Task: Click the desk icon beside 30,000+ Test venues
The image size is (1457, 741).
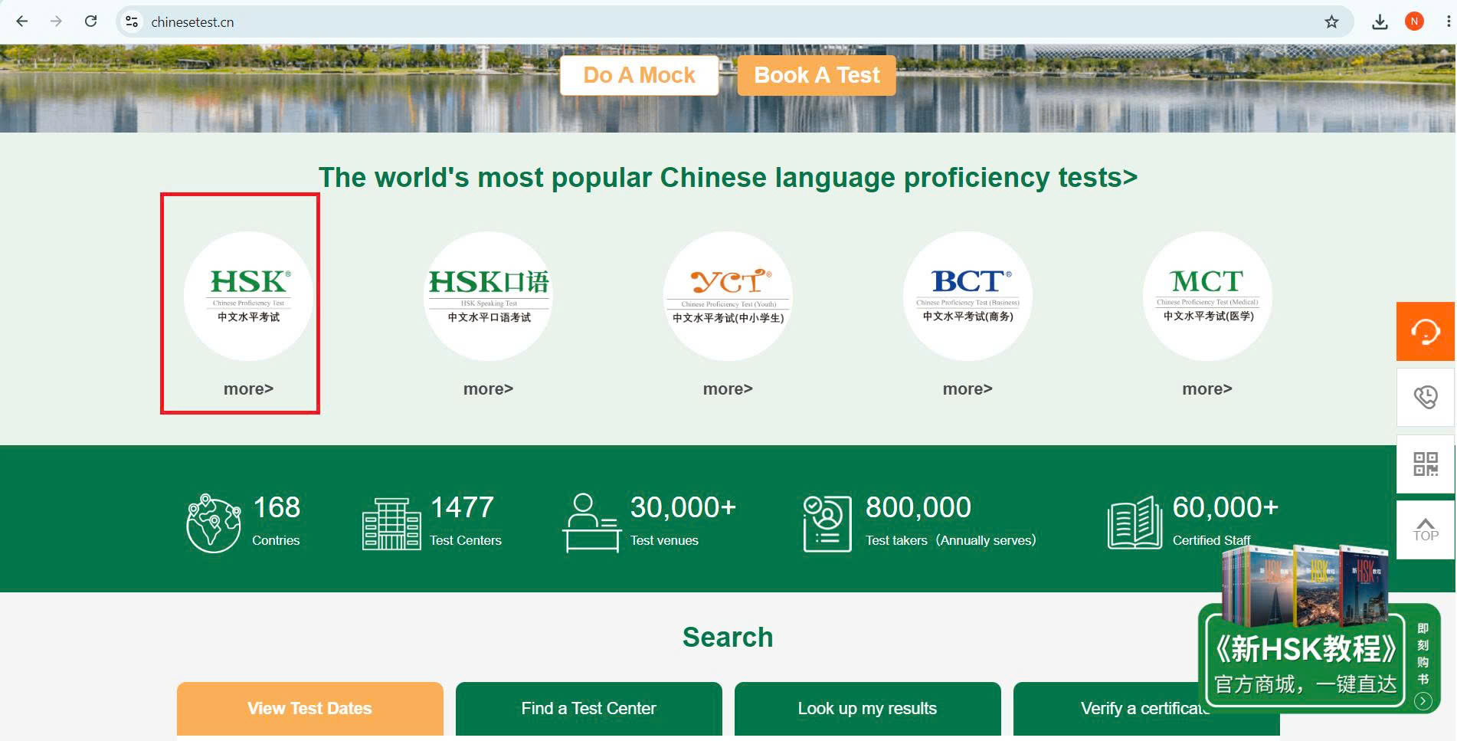Action: click(x=591, y=523)
